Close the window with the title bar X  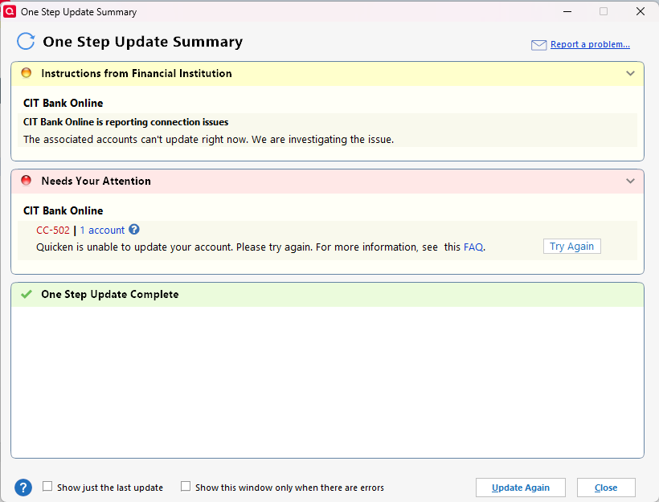click(x=640, y=11)
